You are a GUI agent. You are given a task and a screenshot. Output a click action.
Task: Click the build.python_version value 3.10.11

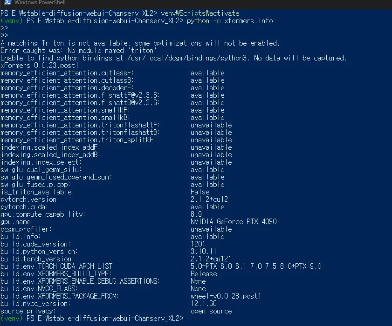point(203,251)
